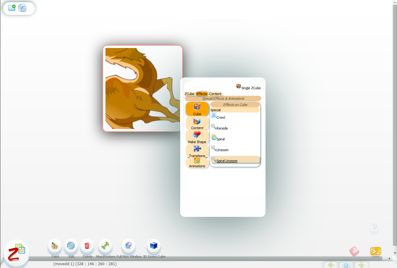Viewport: 397px width, 268px height.
Task: Select the Animations category
Action: point(197,163)
